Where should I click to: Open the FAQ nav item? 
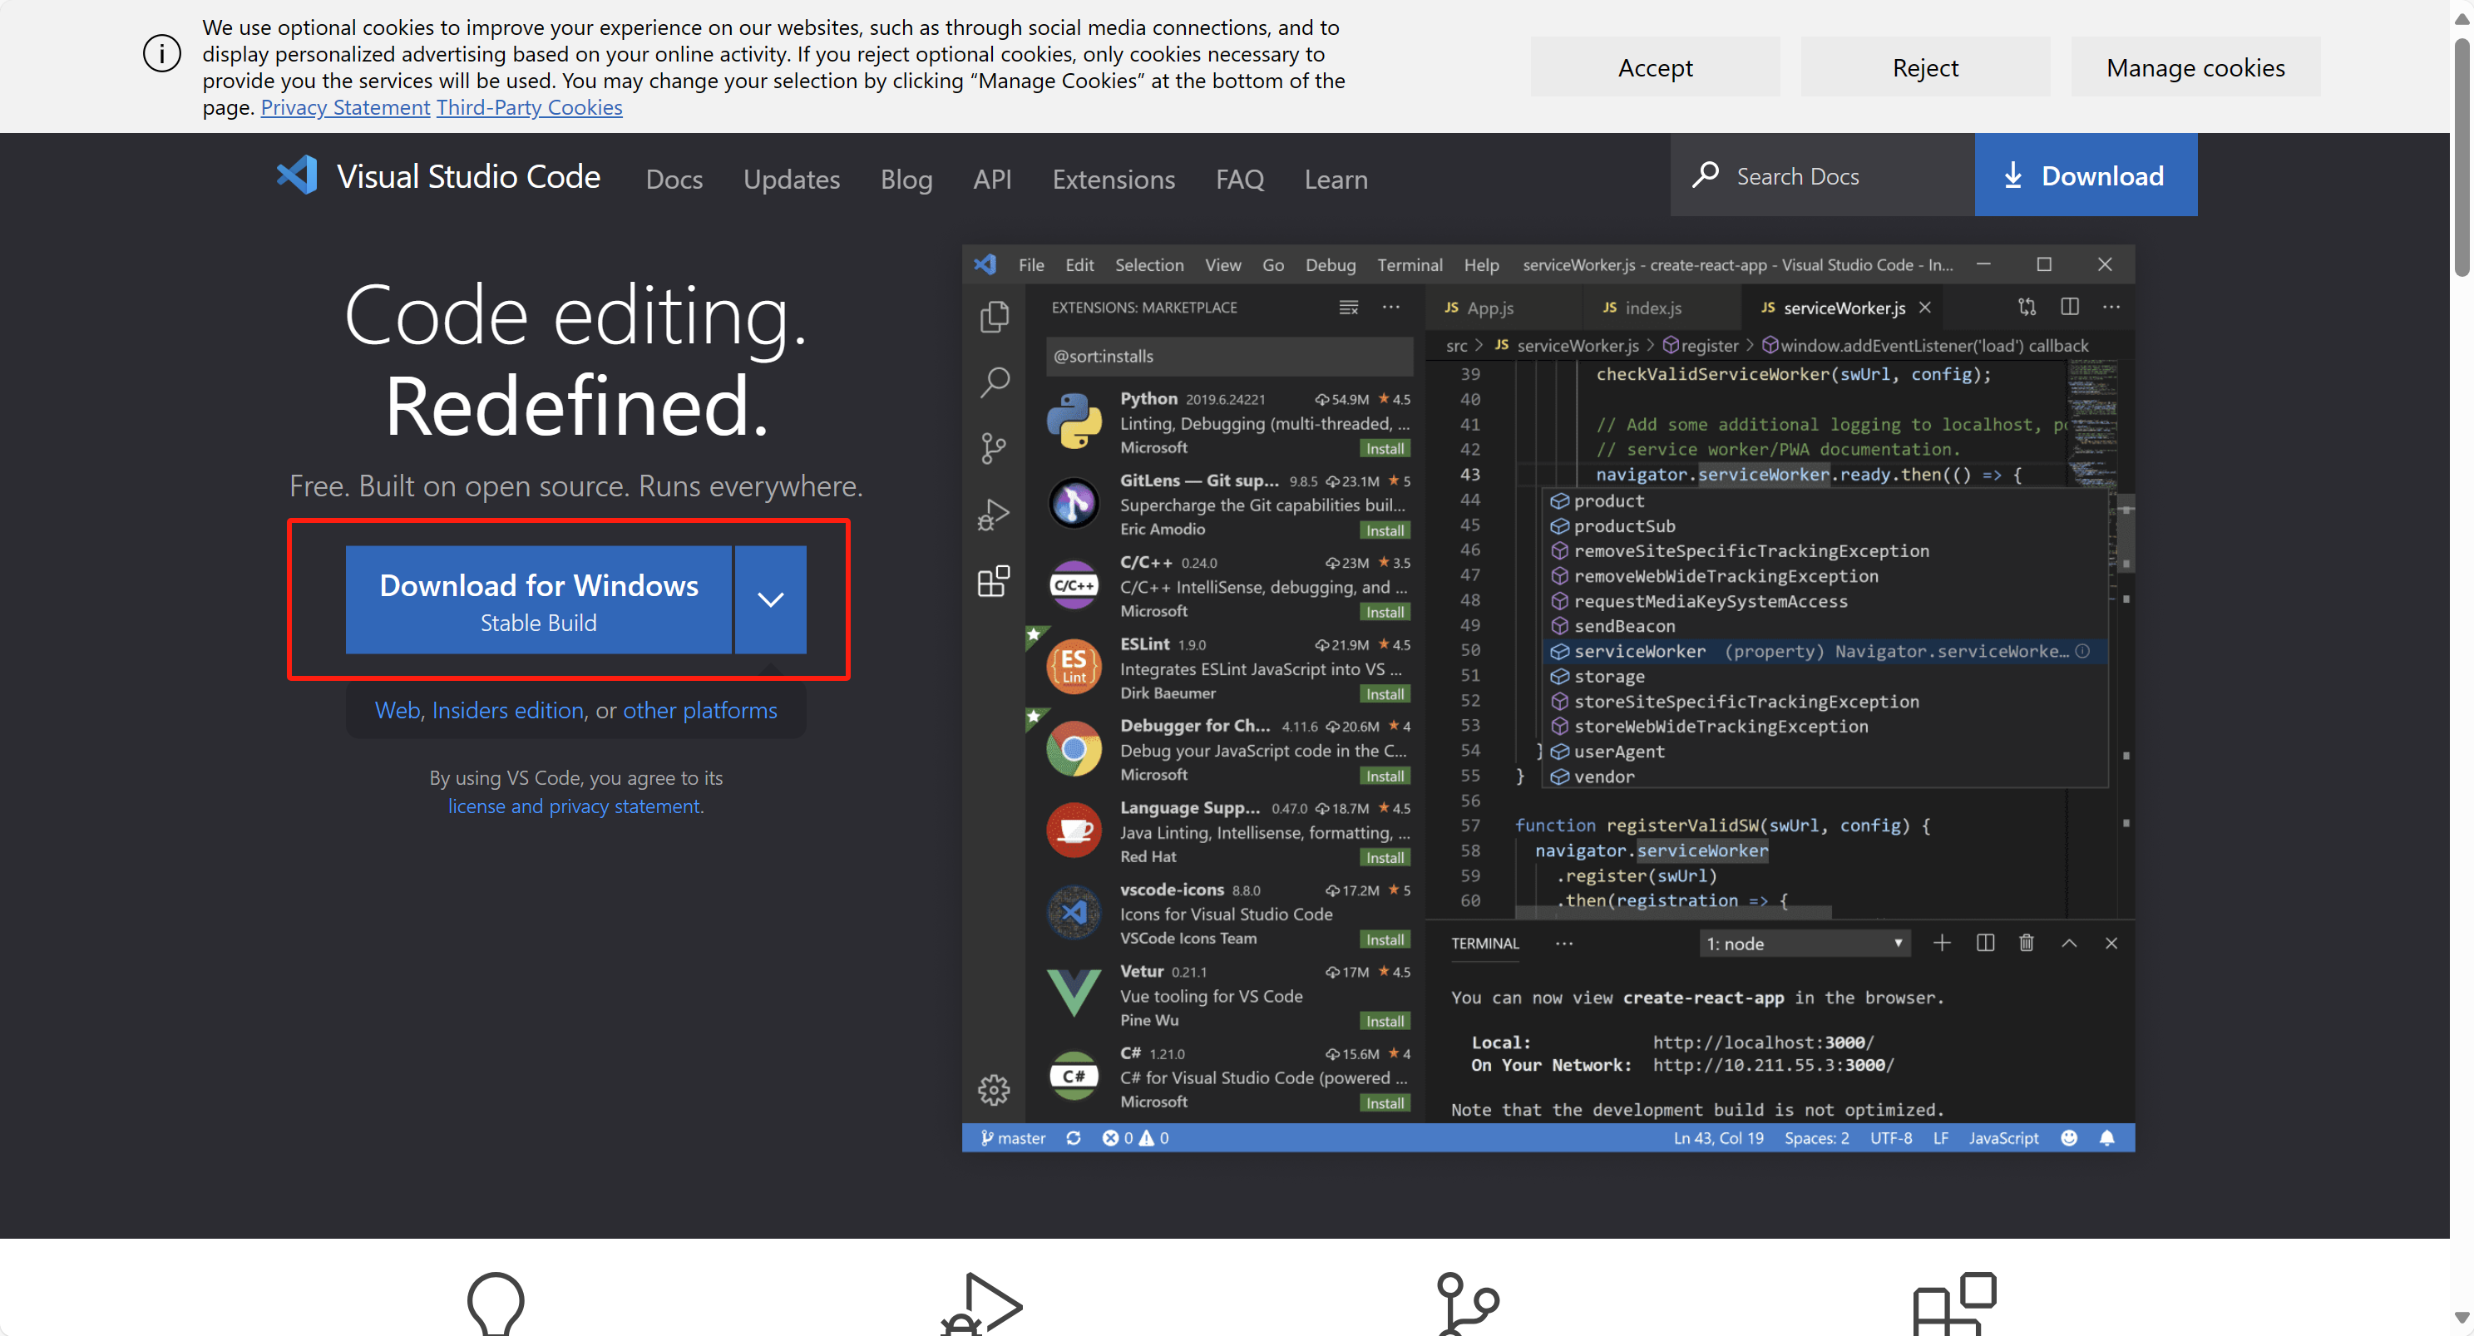tap(1239, 179)
